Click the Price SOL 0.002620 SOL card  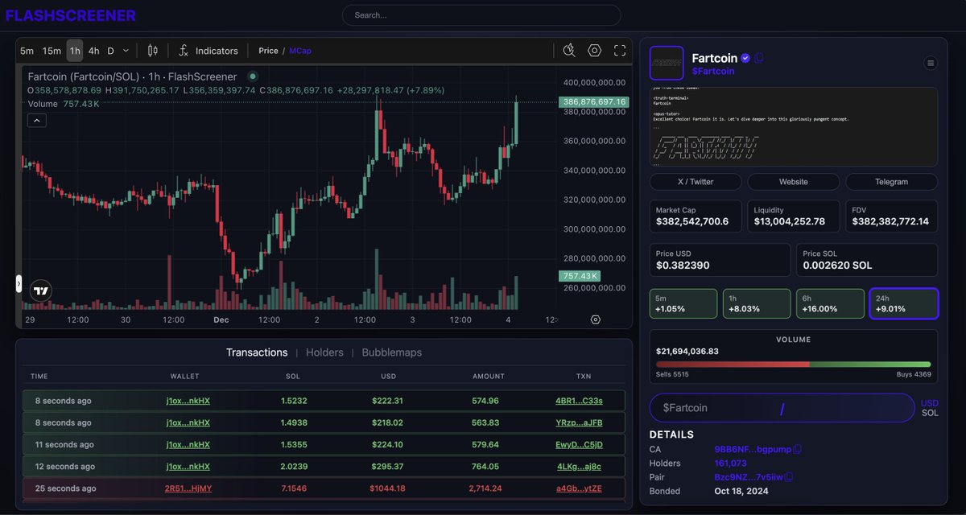point(867,260)
